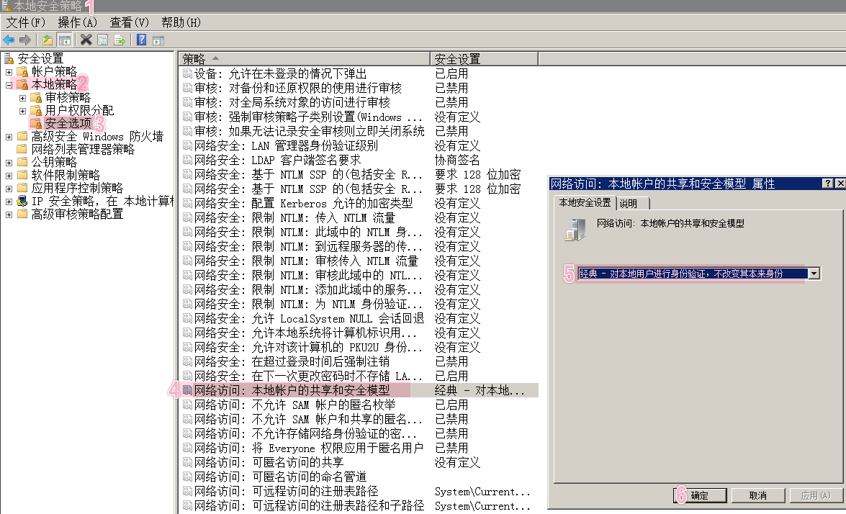Collapse the 本地策略 tree node
This screenshot has width=846, height=514.
(9, 84)
